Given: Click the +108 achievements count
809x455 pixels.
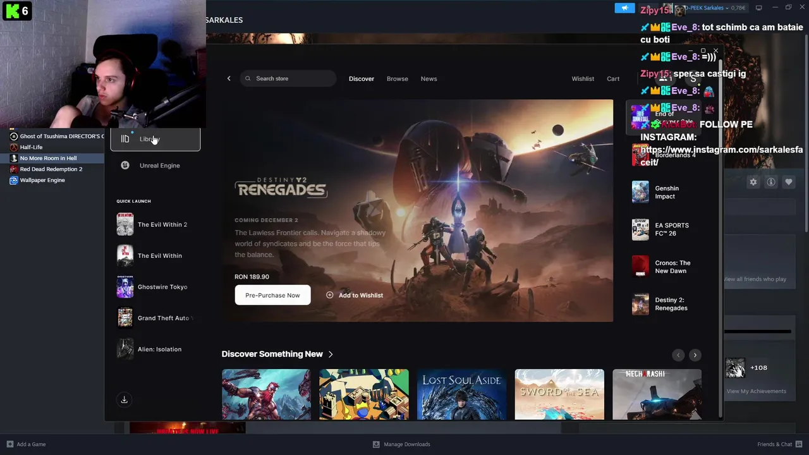Looking at the screenshot, I should (x=758, y=368).
